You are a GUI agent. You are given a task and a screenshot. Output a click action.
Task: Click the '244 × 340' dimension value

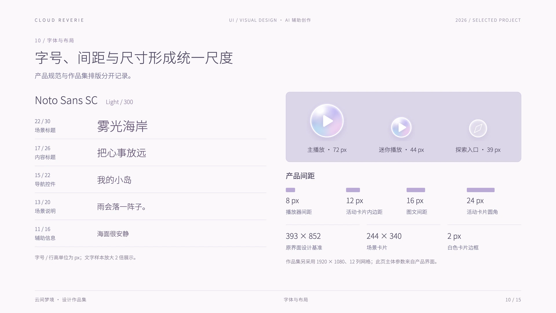pos(384,236)
